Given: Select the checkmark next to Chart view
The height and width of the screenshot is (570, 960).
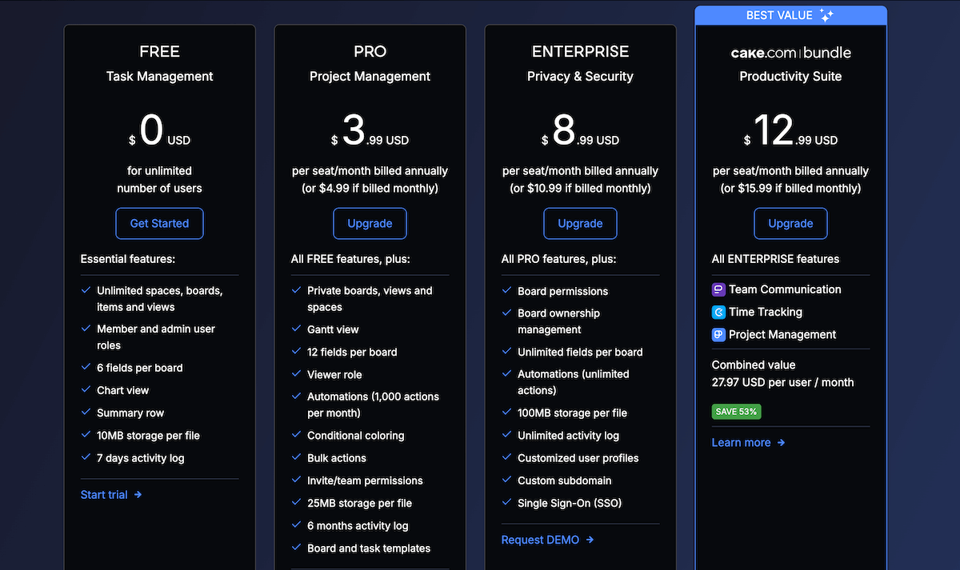Looking at the screenshot, I should 85,390.
